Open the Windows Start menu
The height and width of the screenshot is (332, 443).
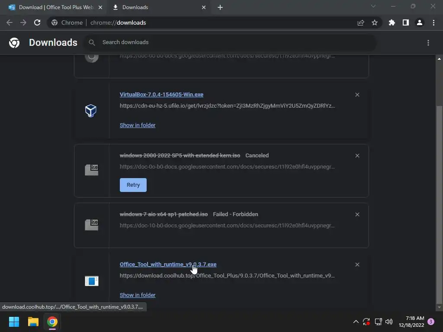(x=14, y=322)
